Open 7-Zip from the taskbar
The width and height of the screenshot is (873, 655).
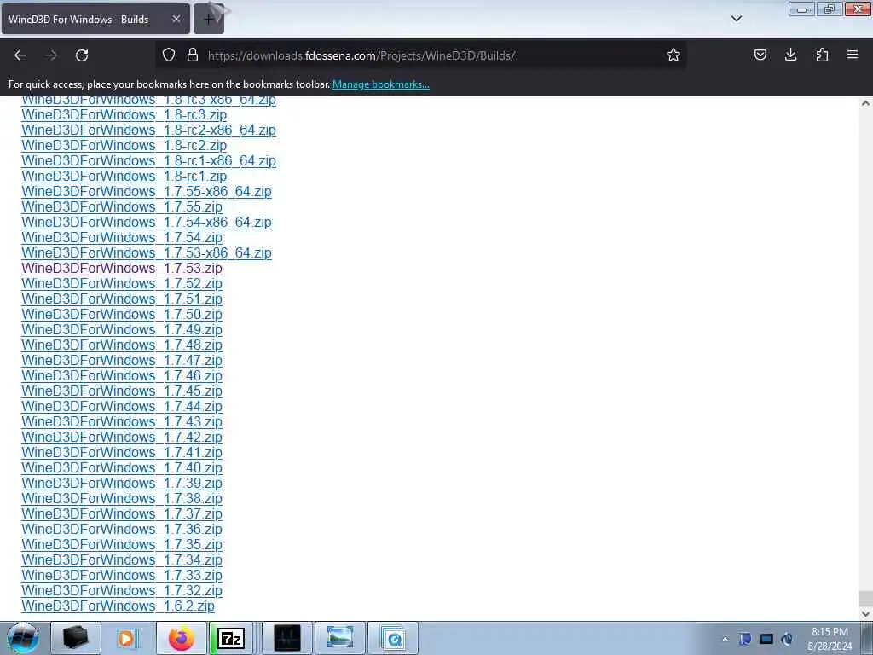pyautogui.click(x=230, y=638)
